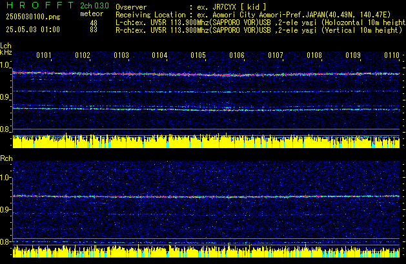406x264 pixels.
Task: Click the 0109 time marker
Action: pos(353,55)
